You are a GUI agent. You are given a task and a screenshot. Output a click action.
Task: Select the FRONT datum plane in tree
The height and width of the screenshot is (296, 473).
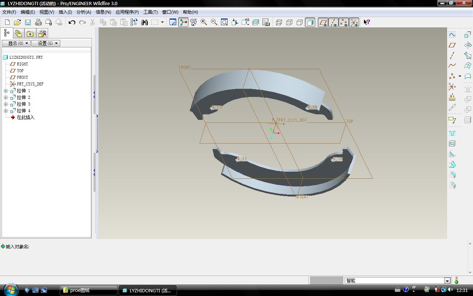22,77
